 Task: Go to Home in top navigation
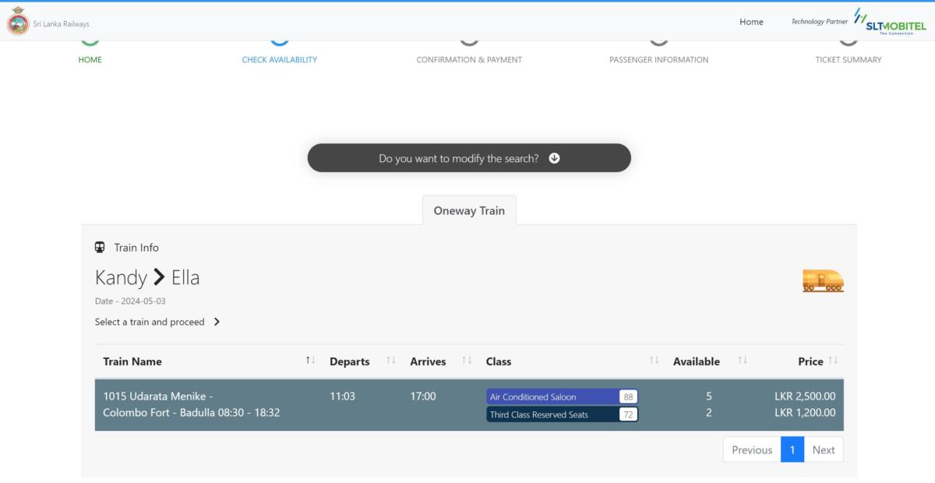pos(751,22)
